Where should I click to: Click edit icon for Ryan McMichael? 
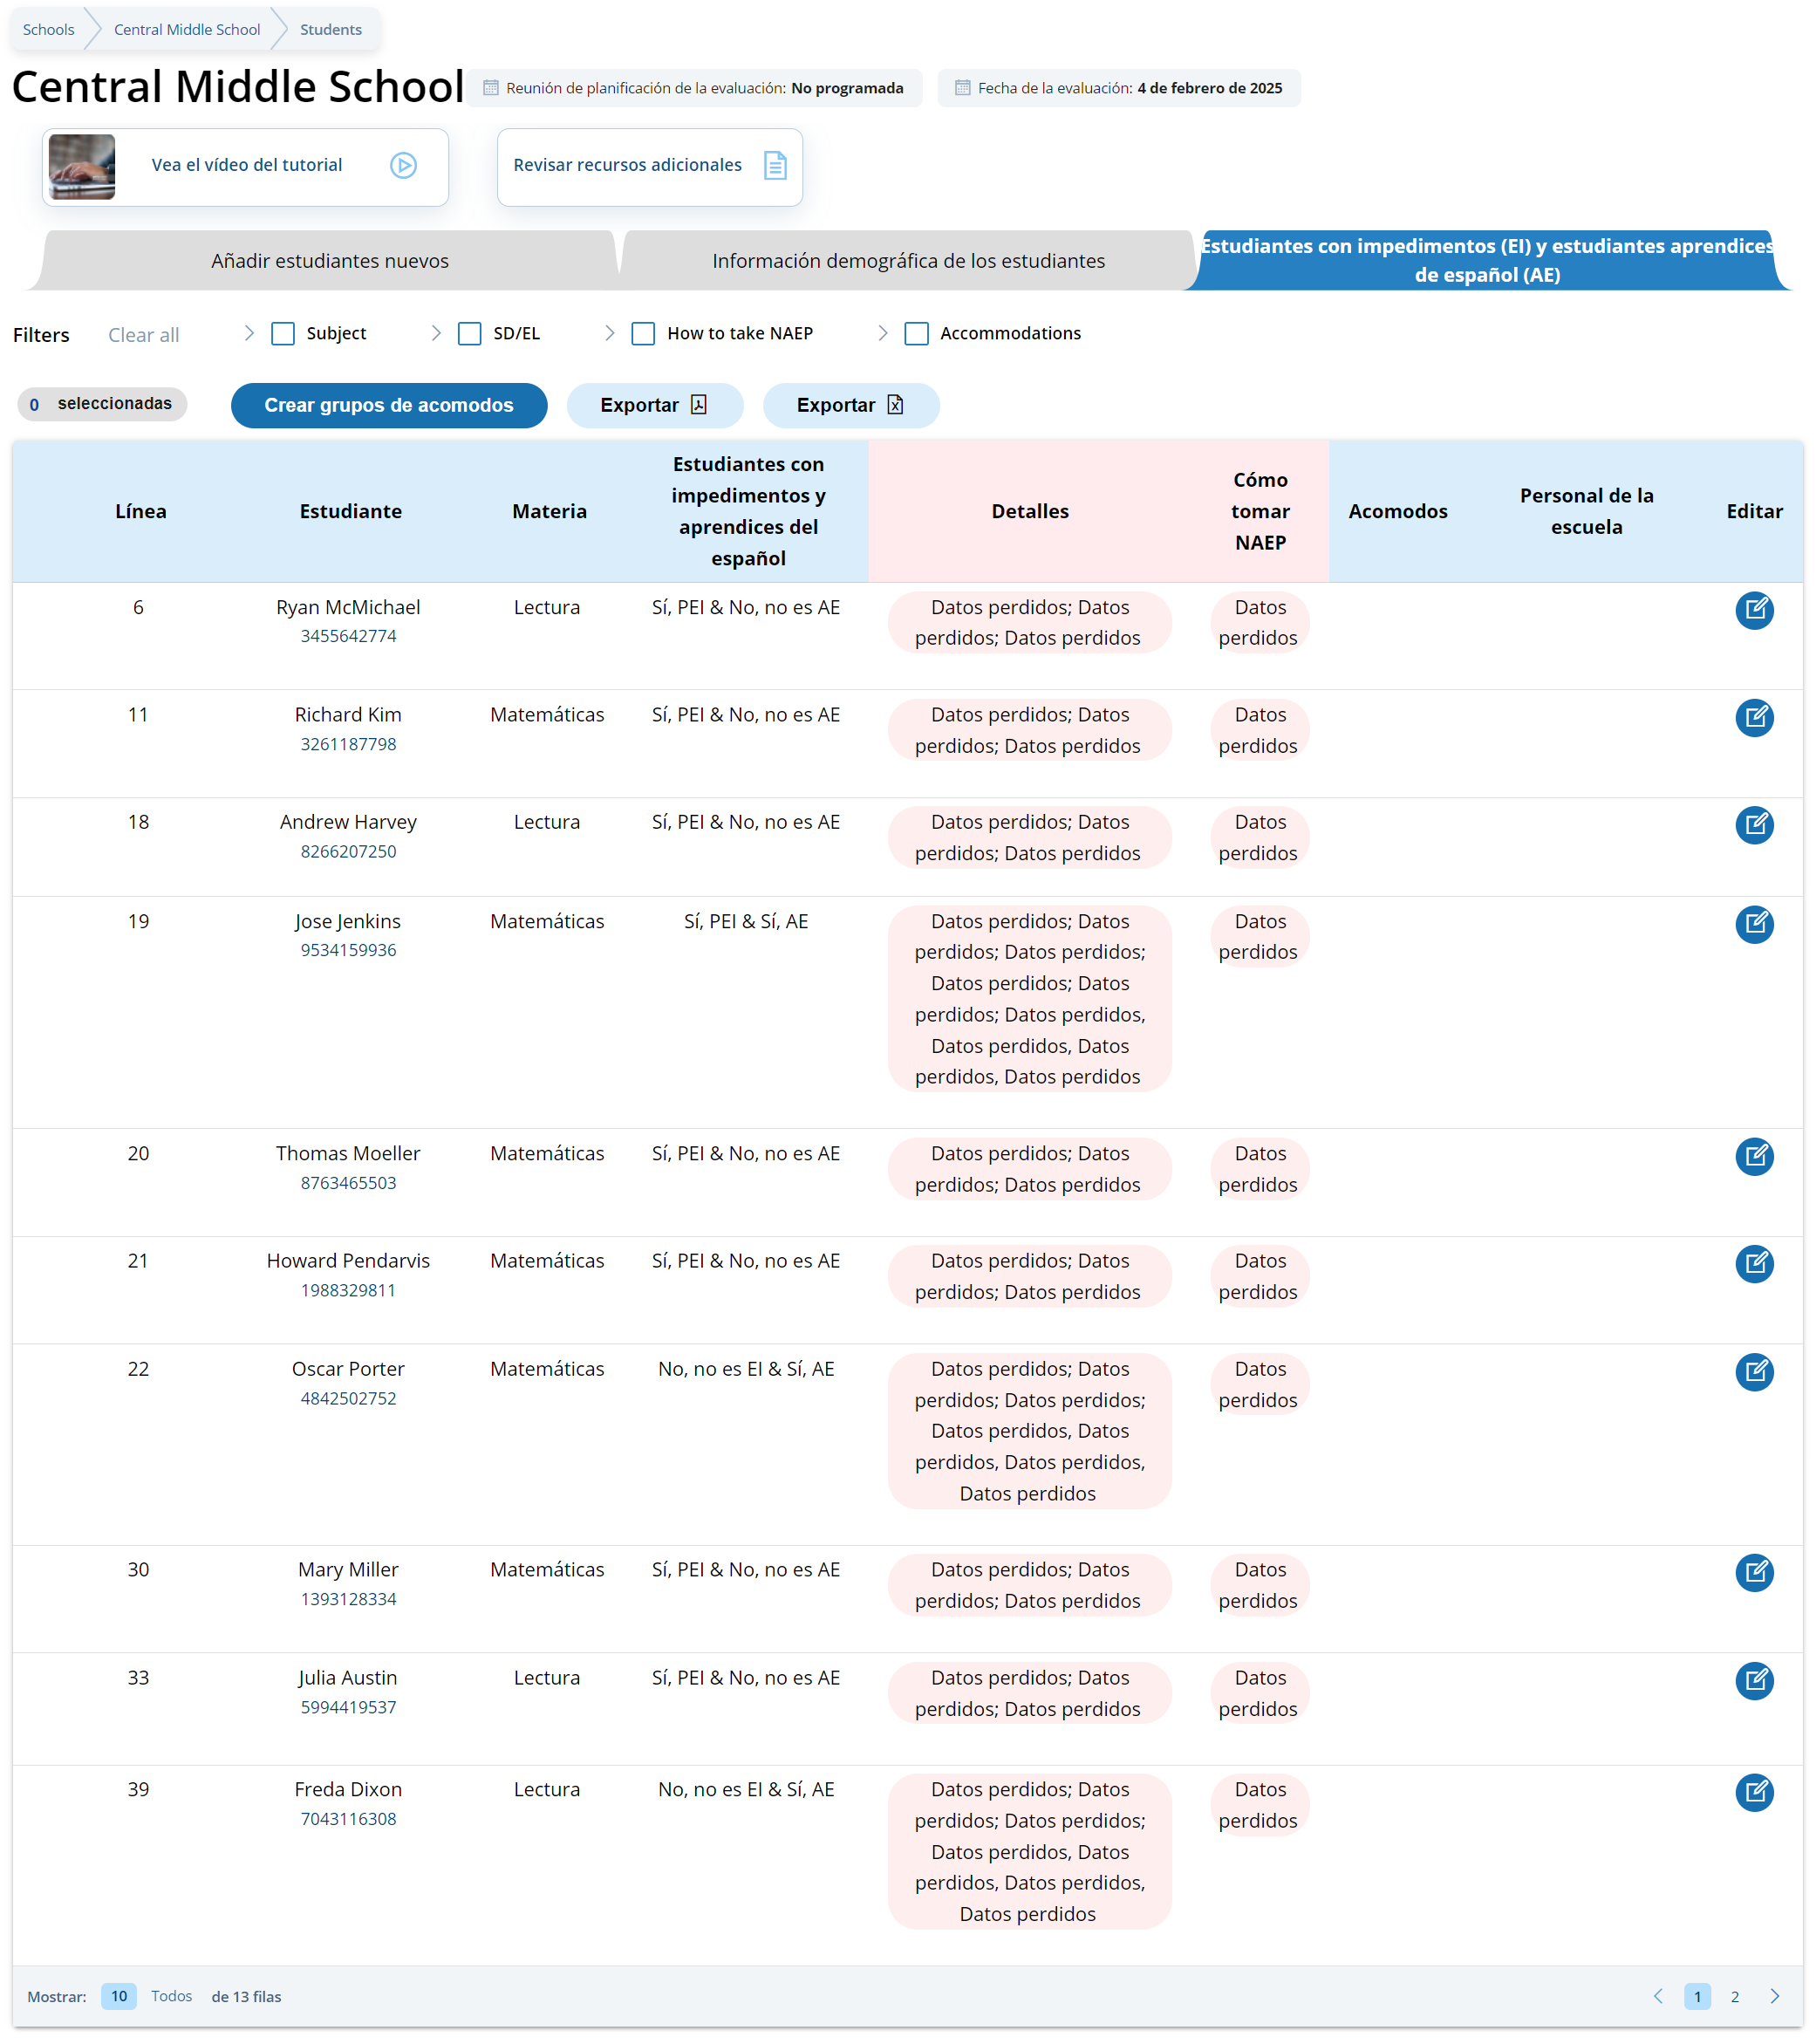point(1753,610)
